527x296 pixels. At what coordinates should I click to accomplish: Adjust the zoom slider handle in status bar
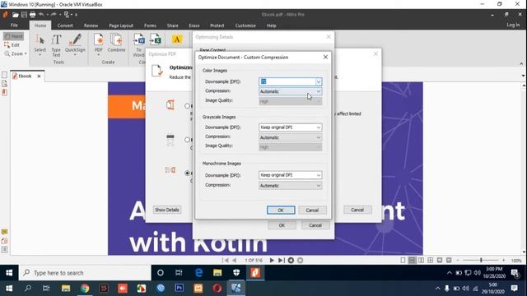click(x=481, y=260)
